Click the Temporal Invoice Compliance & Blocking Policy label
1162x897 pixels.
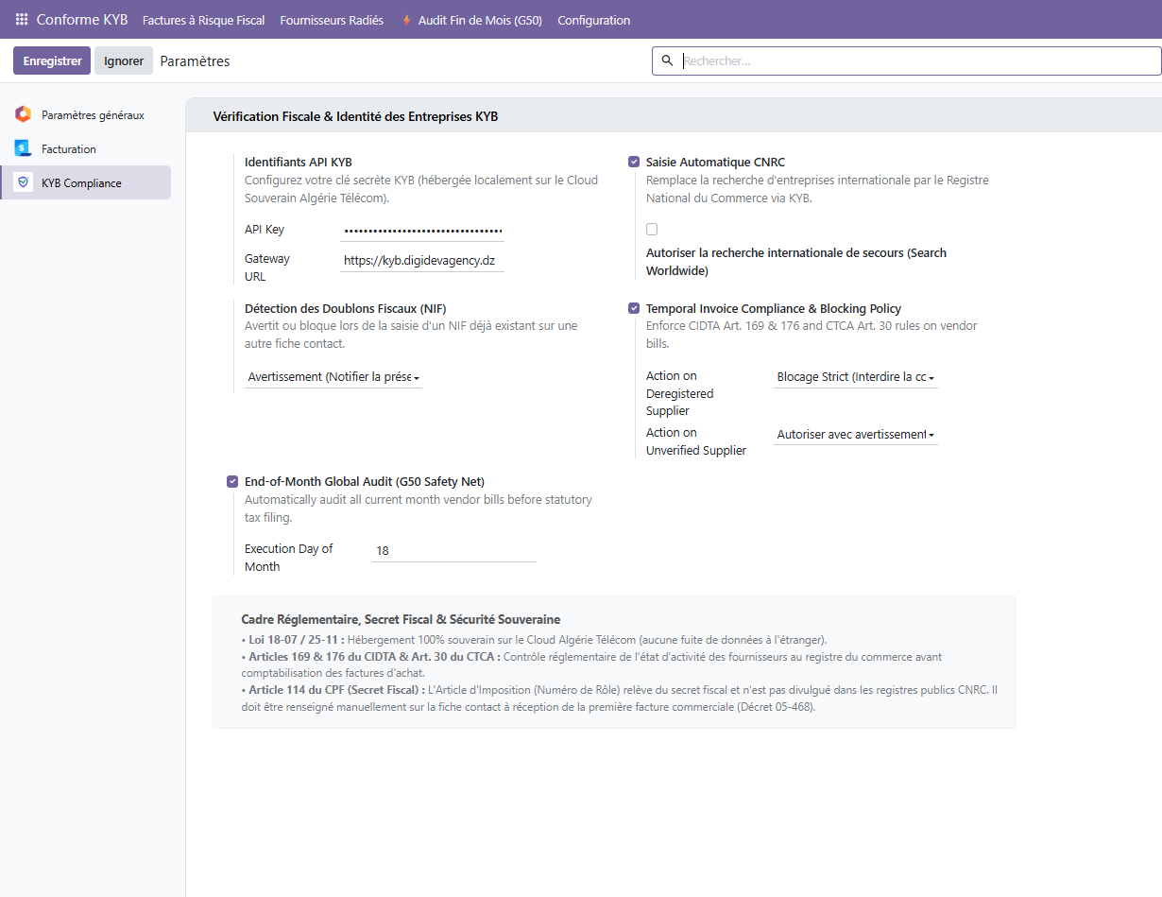pos(774,308)
